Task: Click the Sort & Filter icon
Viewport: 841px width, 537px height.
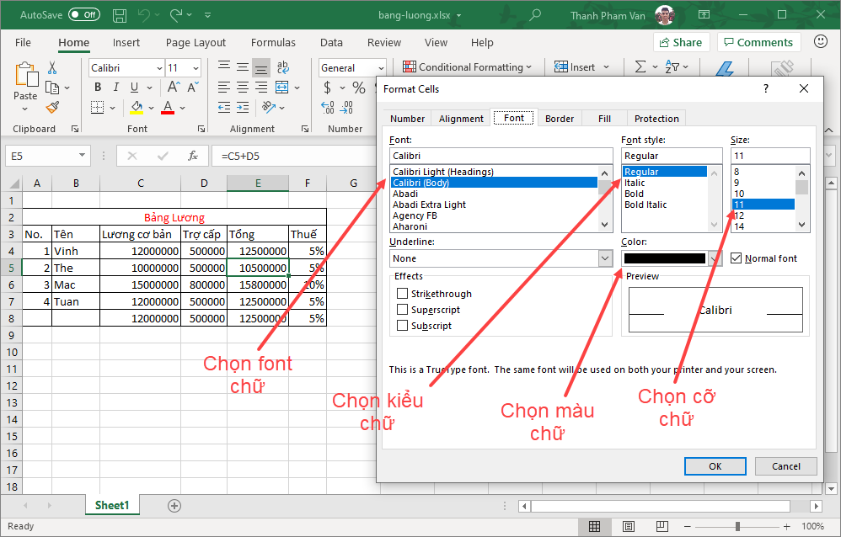Action: point(672,67)
